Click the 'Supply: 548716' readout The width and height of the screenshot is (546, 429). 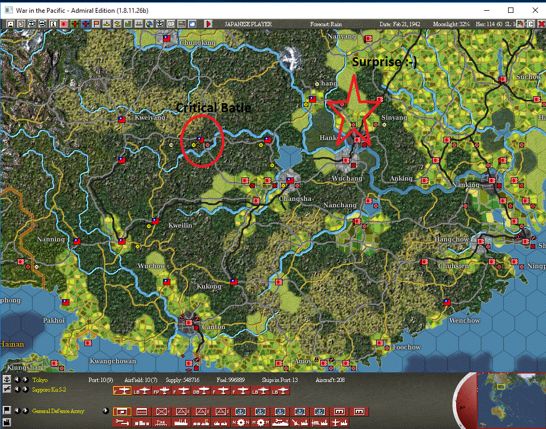(183, 380)
